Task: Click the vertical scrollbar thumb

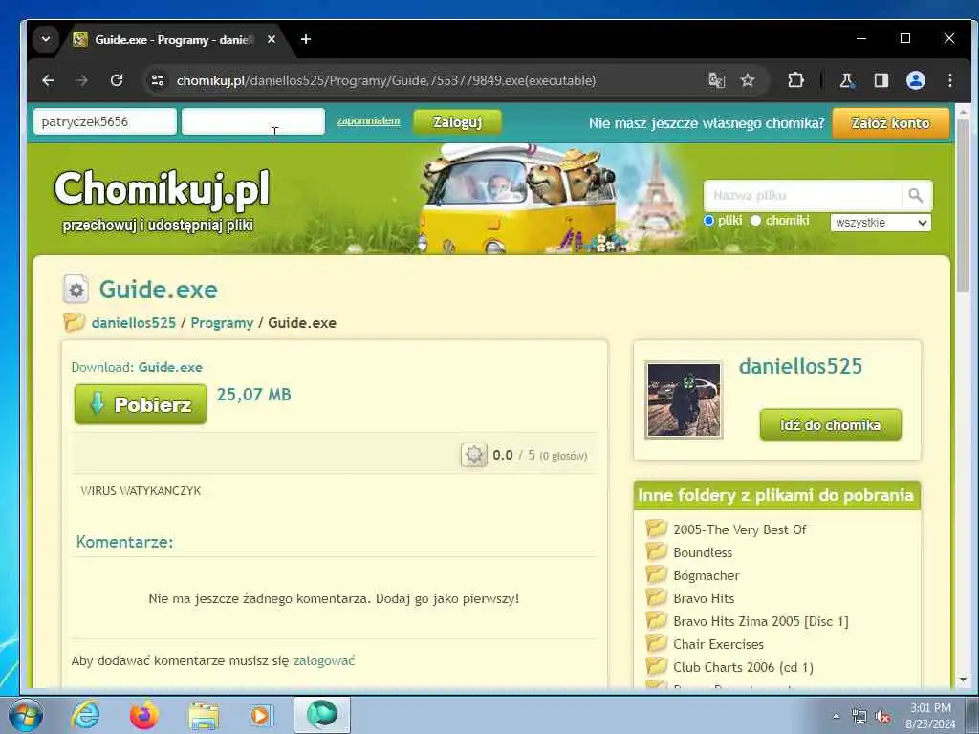Action: tap(964, 206)
